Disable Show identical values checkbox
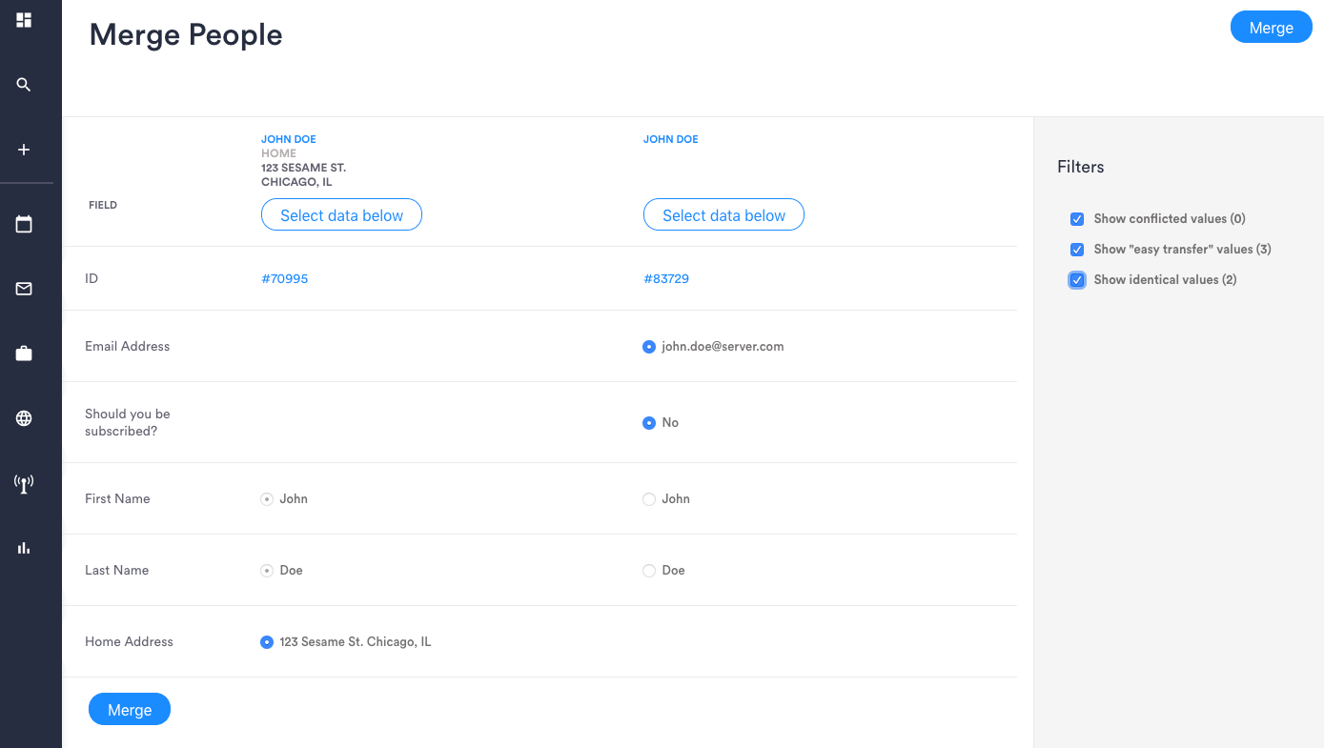Image resolution: width=1324 pixels, height=748 pixels. click(1077, 280)
